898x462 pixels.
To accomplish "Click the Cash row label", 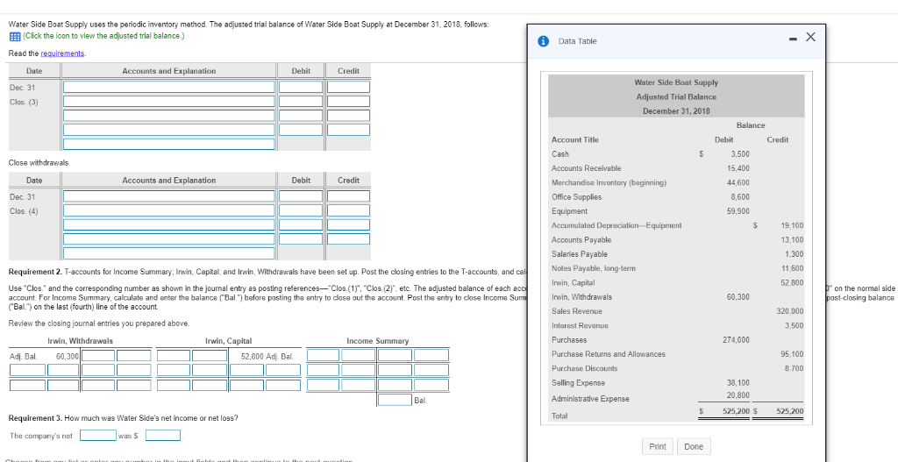I will tap(559, 154).
